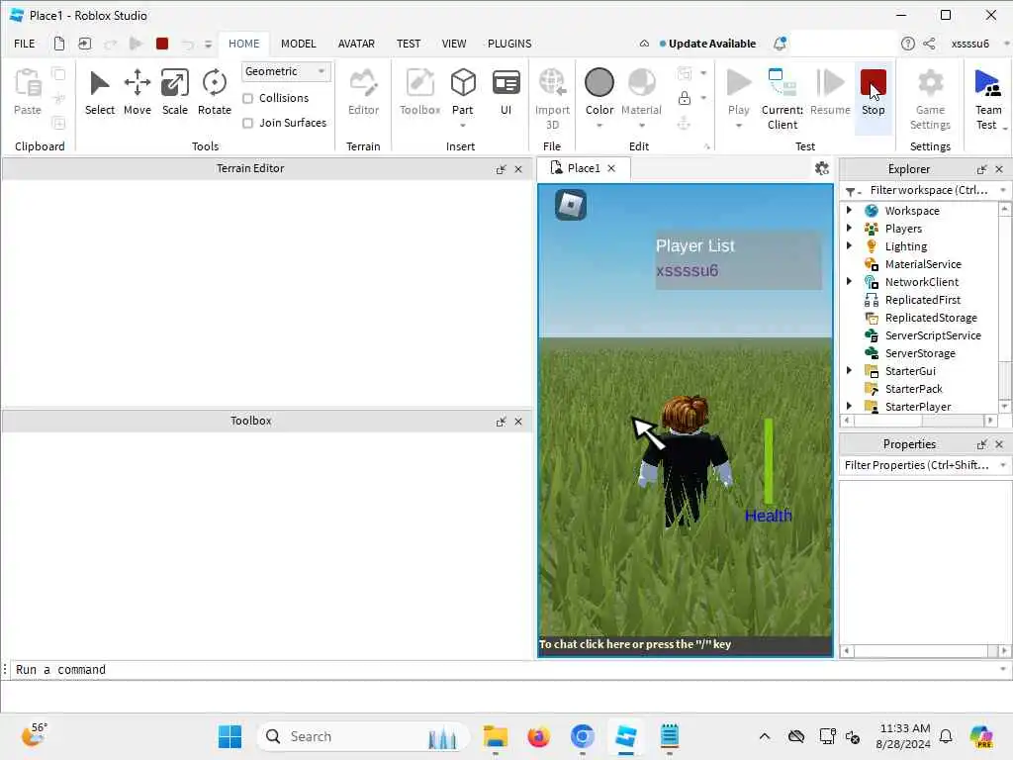Open the Windows Start menu

[x=230, y=736]
